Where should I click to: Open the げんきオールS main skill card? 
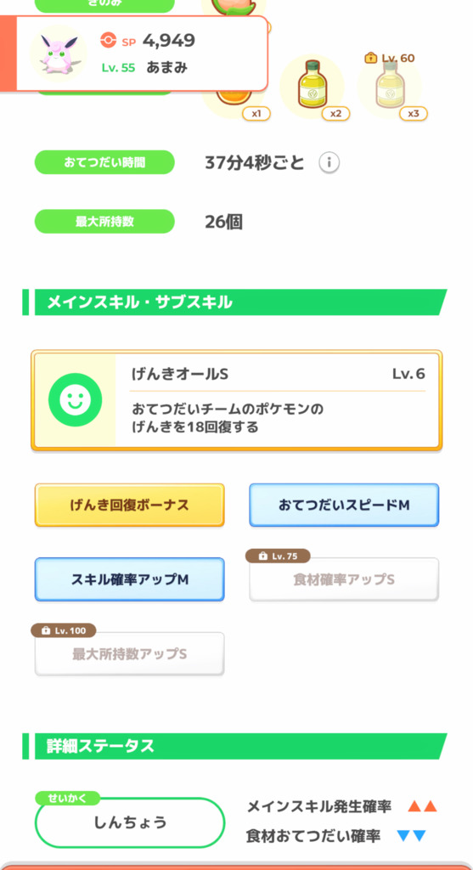coord(237,400)
